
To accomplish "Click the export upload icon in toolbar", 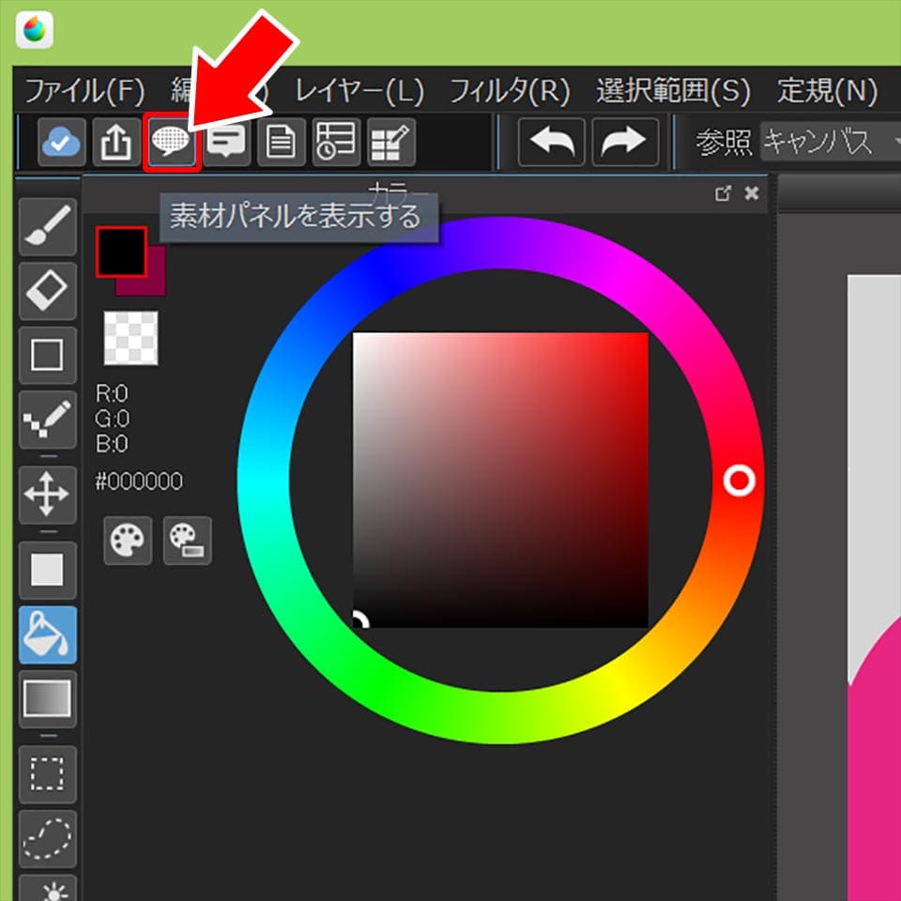I will (116, 142).
